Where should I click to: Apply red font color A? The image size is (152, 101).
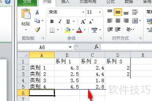click(79, 30)
